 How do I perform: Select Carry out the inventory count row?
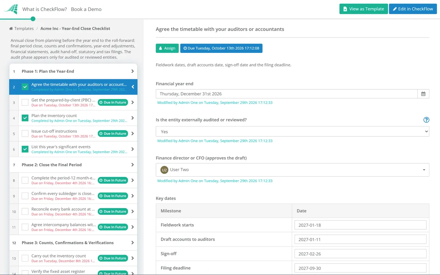73,258
